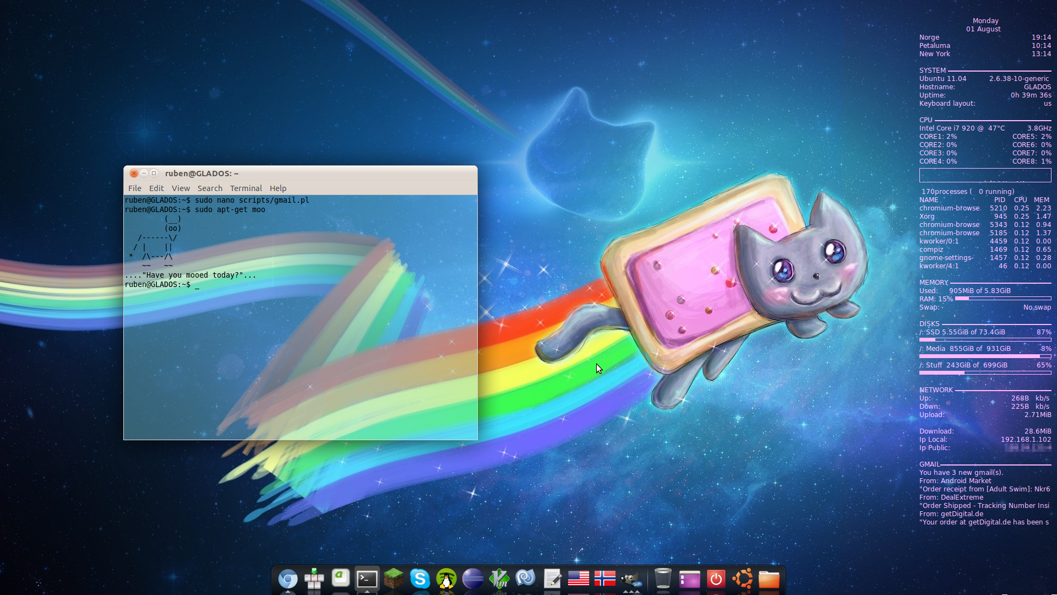The width and height of the screenshot is (1057, 595).
Task: Click the RAM 15% usage bar
Action: (1003, 299)
